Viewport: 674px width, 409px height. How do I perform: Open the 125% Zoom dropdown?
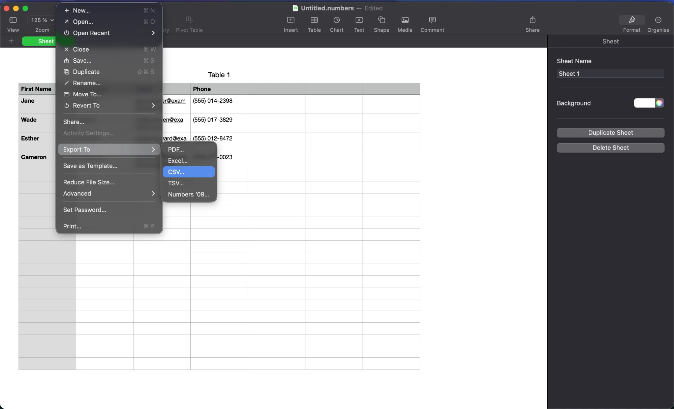(x=42, y=20)
